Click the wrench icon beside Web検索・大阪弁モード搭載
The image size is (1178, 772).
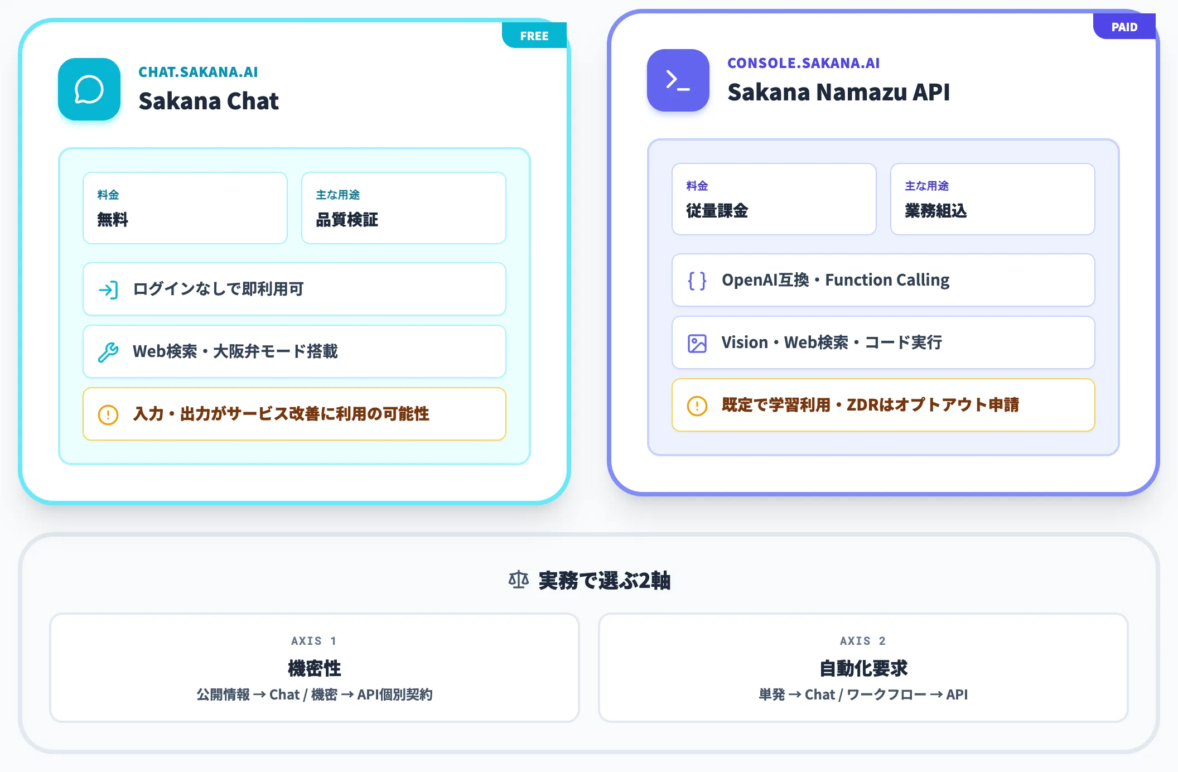click(x=108, y=352)
